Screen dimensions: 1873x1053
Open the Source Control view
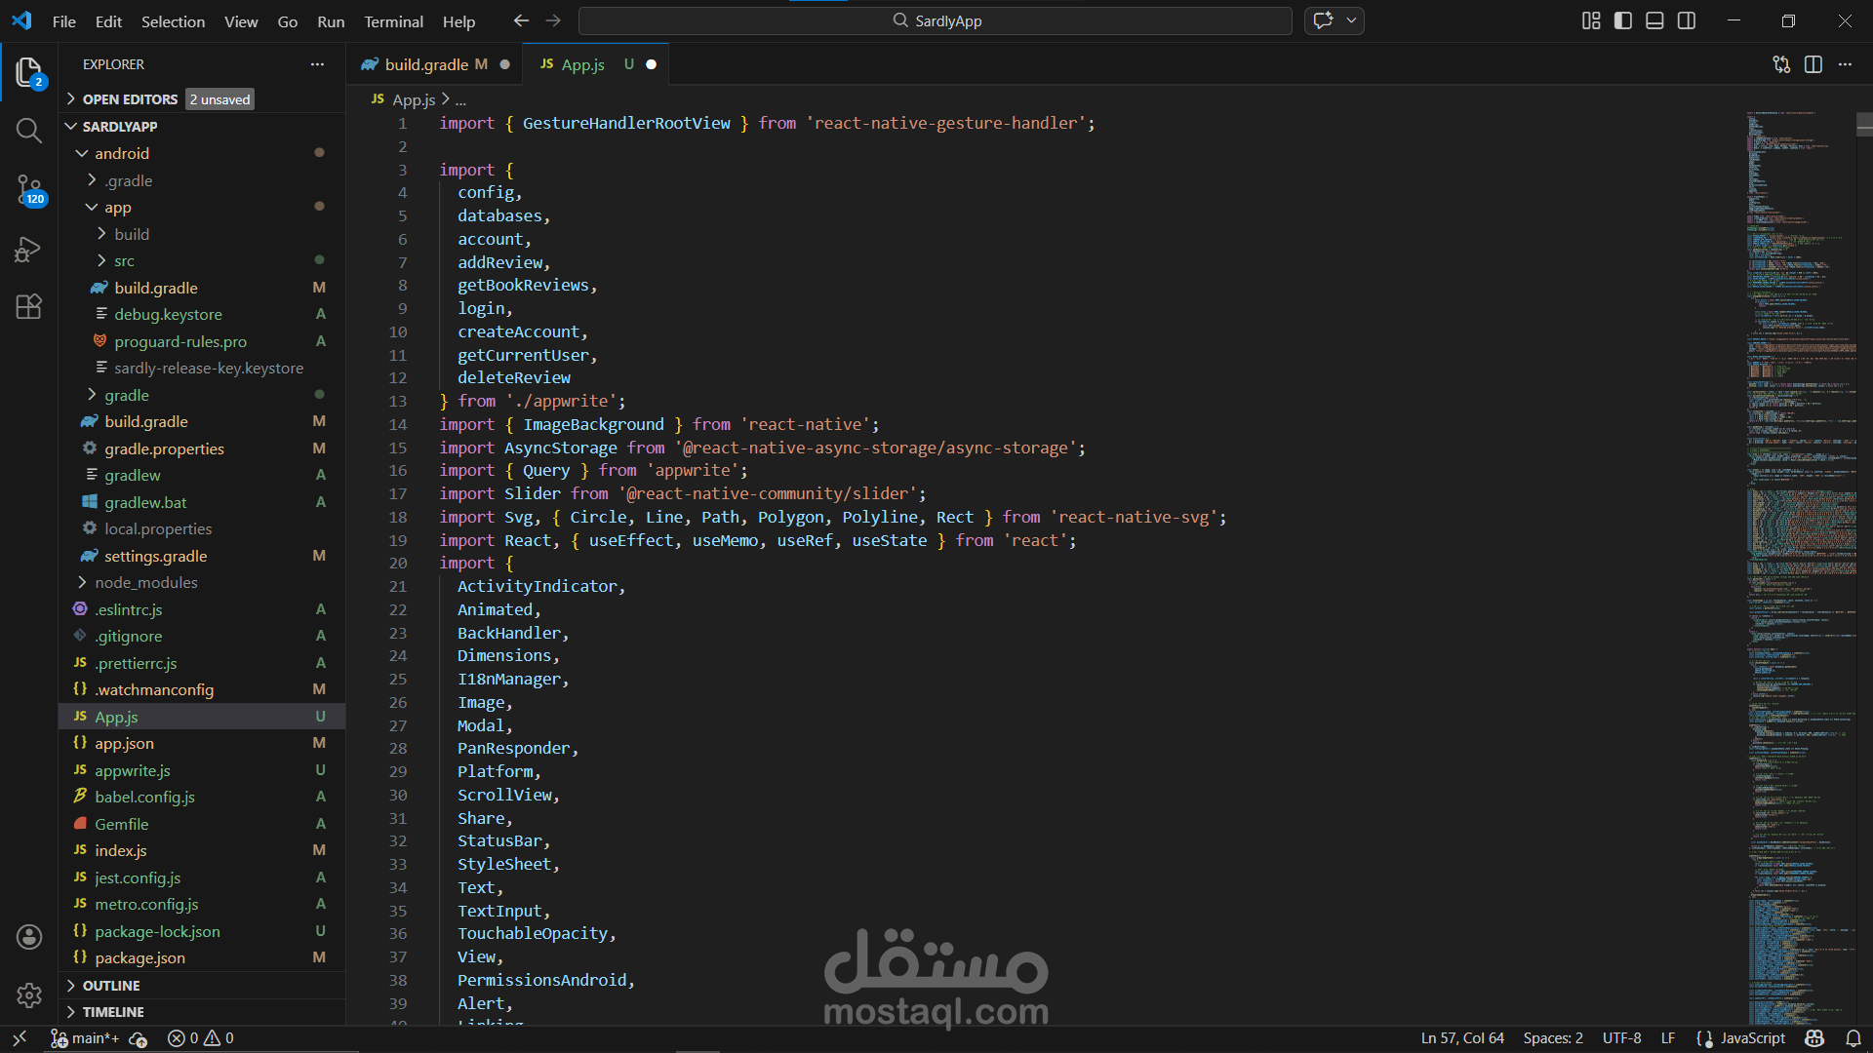pos(28,189)
